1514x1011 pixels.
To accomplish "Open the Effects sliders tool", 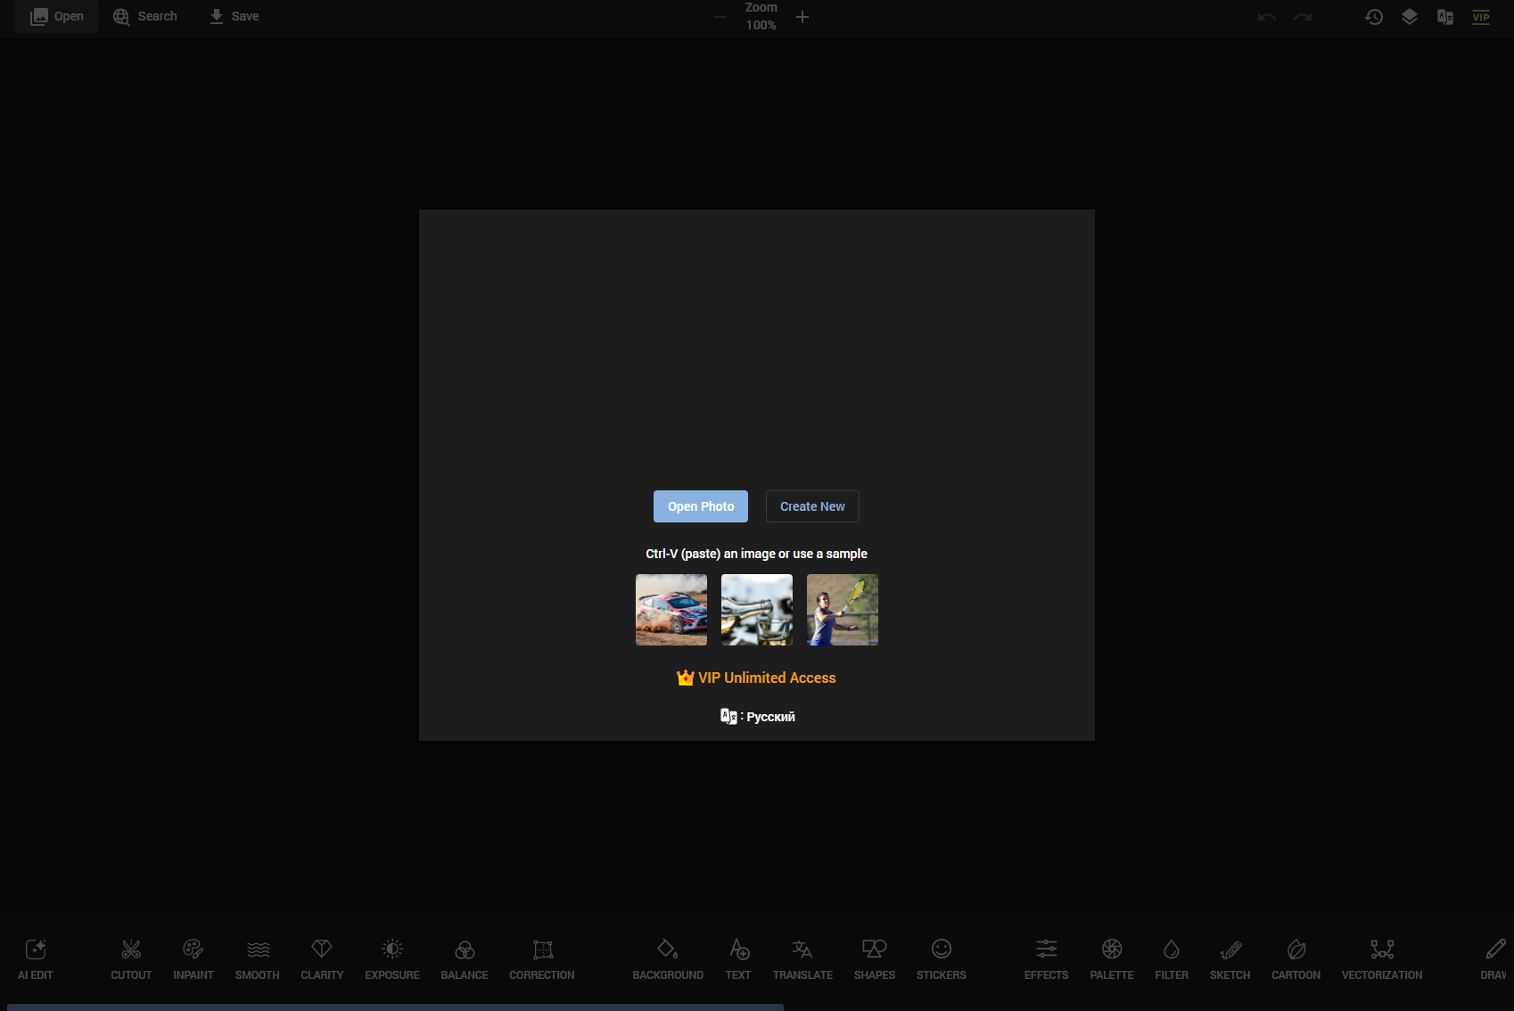I will pos(1047,959).
